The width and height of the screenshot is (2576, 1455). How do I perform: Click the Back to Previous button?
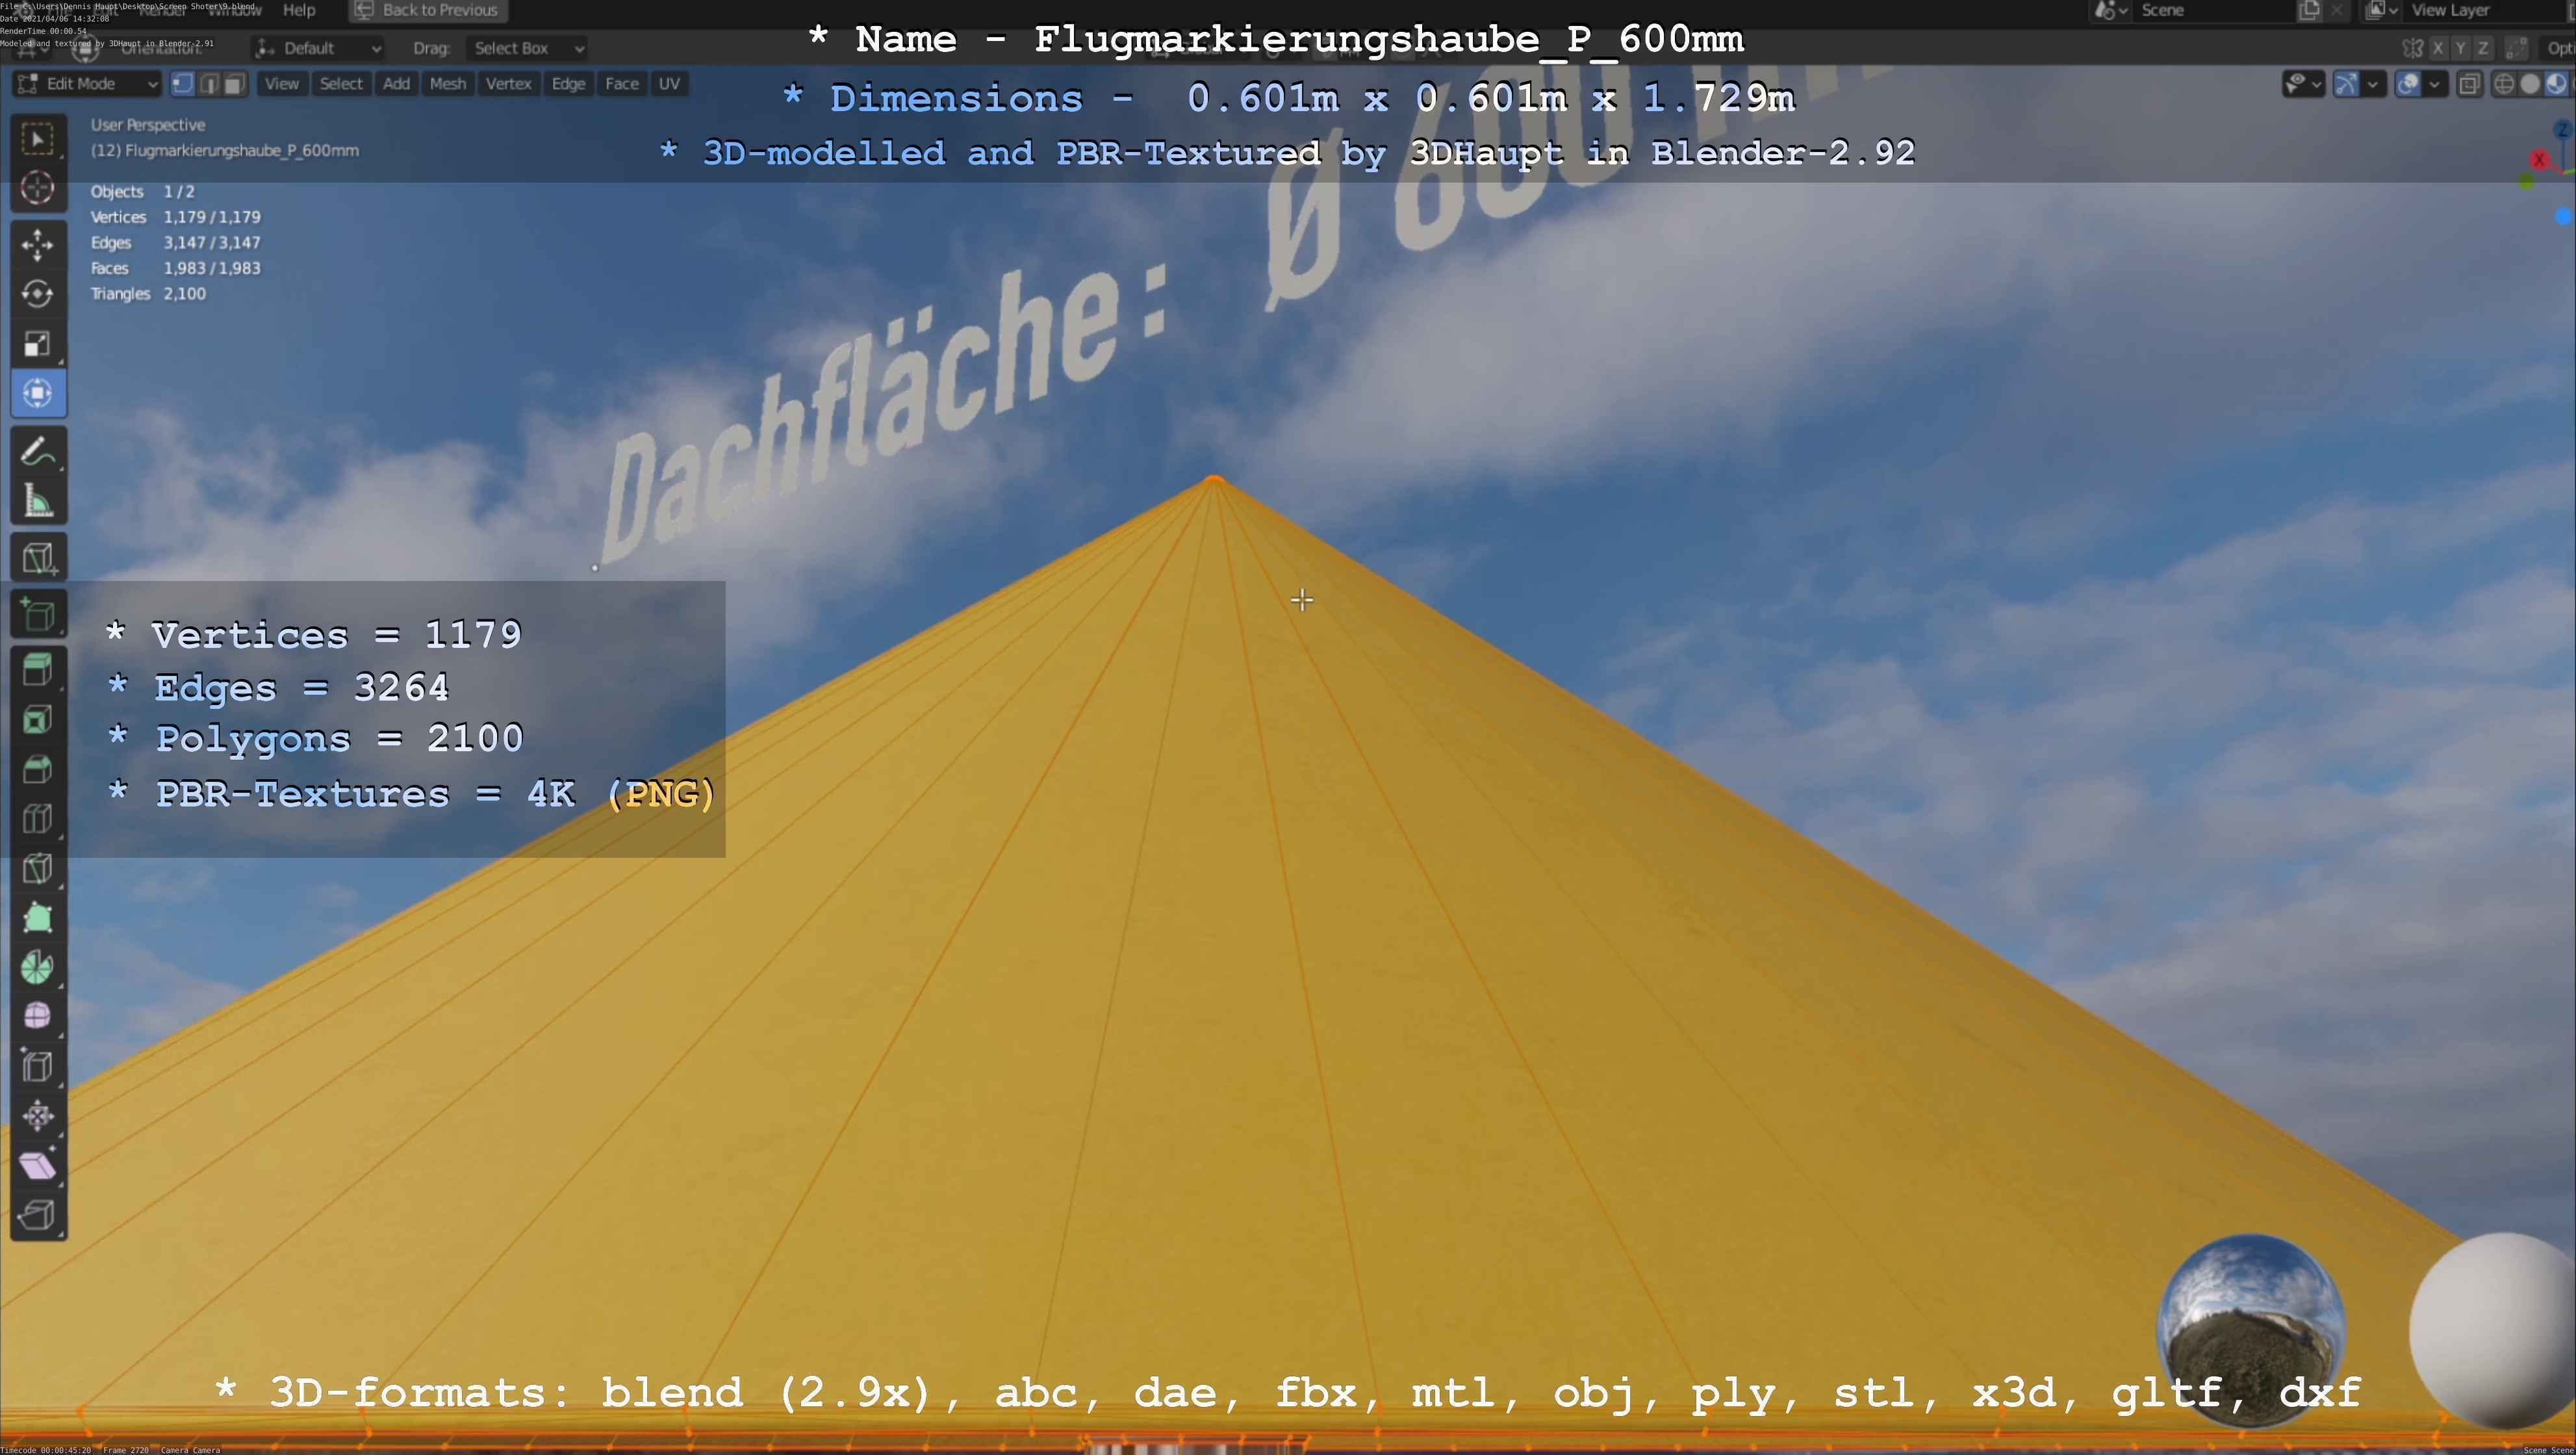(x=427, y=10)
